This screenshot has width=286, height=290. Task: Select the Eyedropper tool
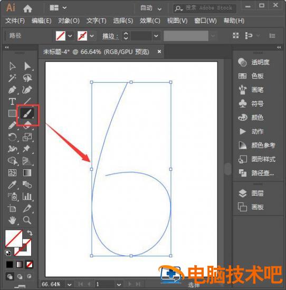coord(12,185)
